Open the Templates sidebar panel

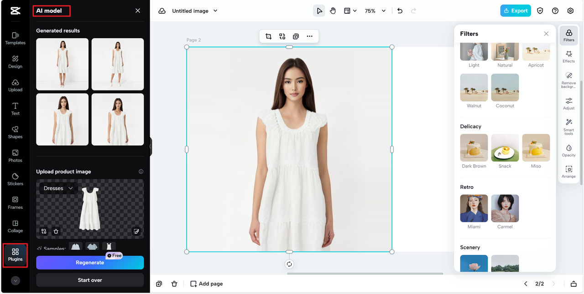15,38
